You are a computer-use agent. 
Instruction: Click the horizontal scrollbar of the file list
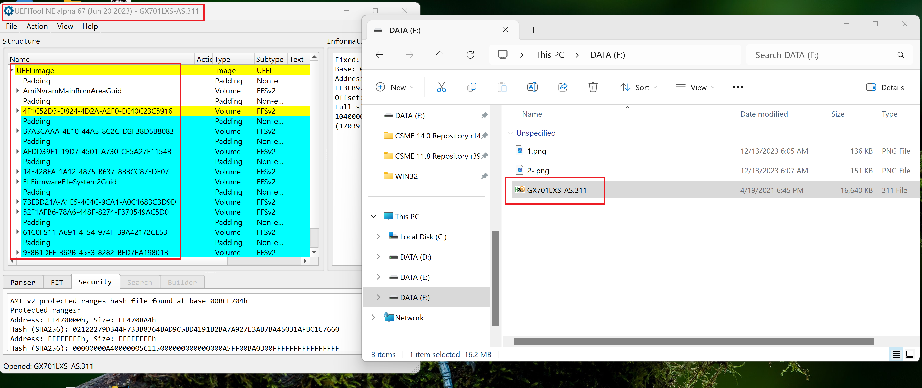[693, 342]
